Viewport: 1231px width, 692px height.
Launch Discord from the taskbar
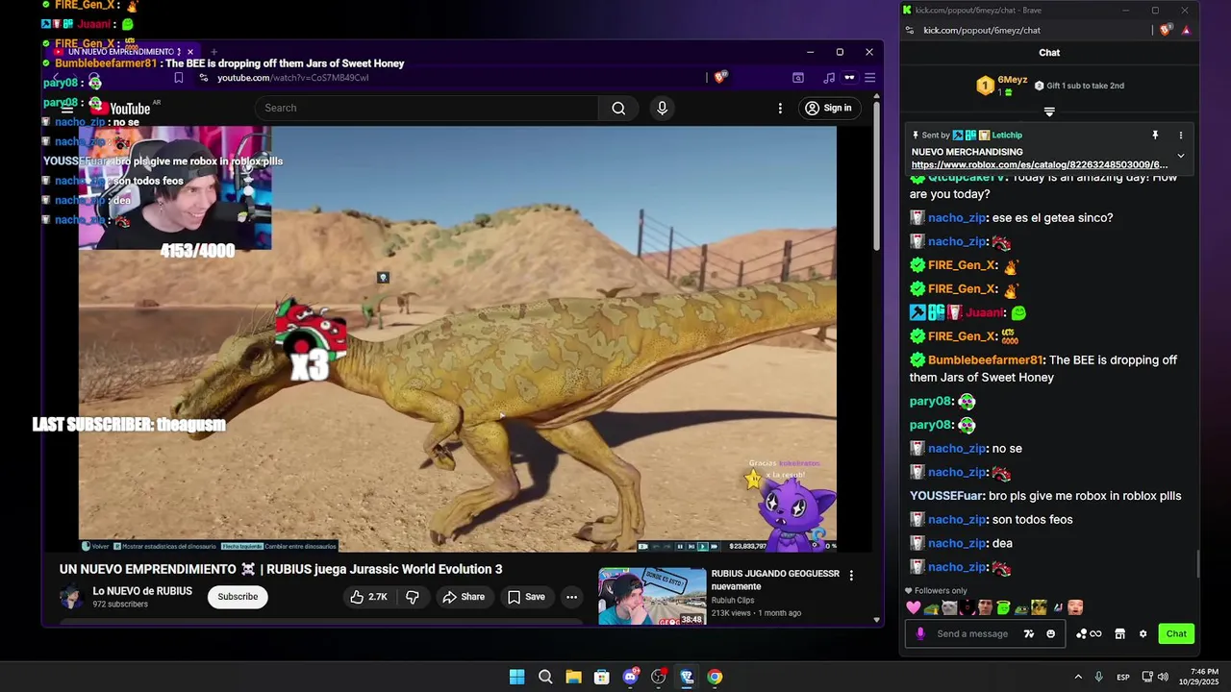630,677
